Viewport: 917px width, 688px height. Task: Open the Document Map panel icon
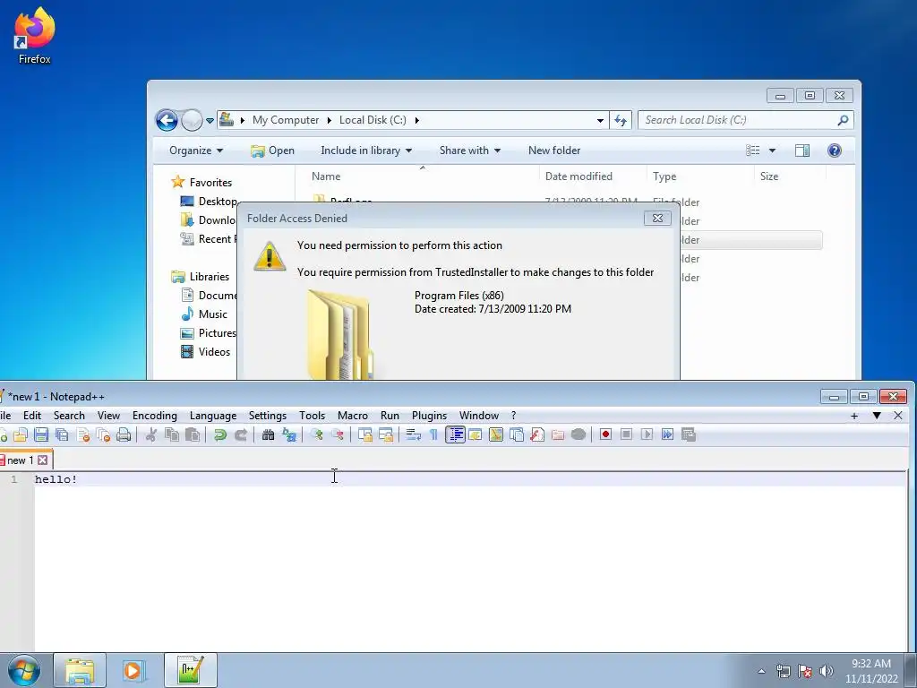tap(496, 434)
